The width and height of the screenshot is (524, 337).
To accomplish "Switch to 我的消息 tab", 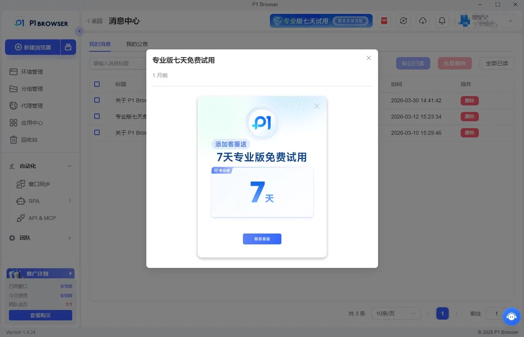I will 100,44.
